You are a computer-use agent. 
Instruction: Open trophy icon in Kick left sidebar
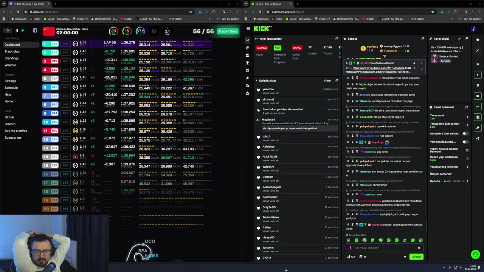247,63
